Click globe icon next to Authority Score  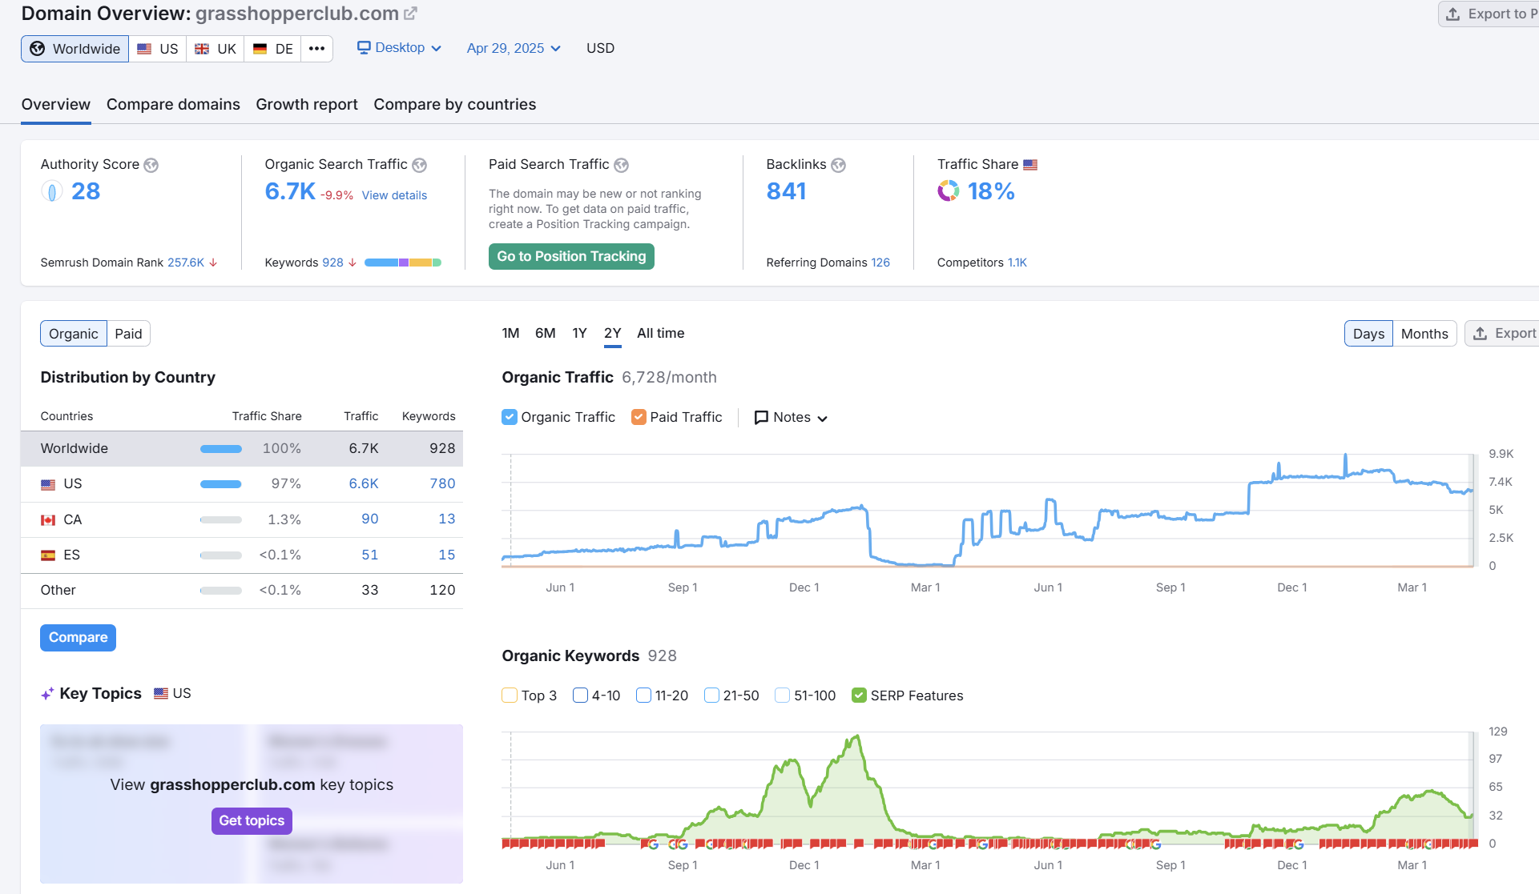click(151, 165)
